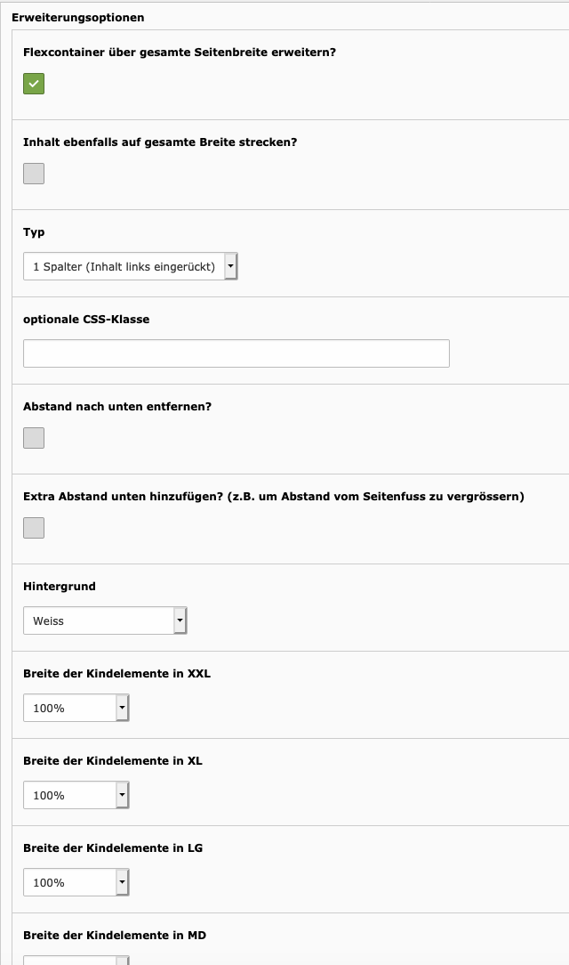Click the 'Hintergrund' label text
The image size is (569, 965).
(60, 587)
